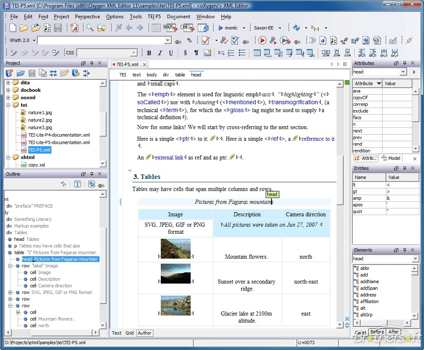The image size is (424, 350).
Task: Collapse the tei folder
Action: coord(8,105)
